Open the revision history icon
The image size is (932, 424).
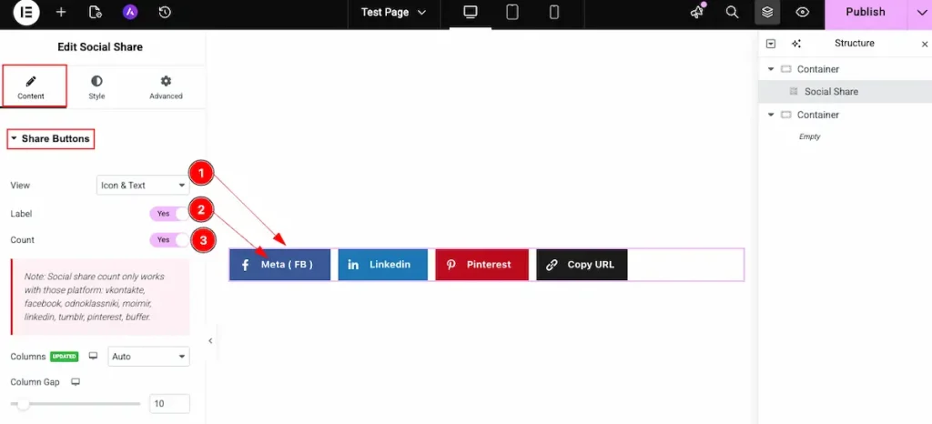click(166, 13)
